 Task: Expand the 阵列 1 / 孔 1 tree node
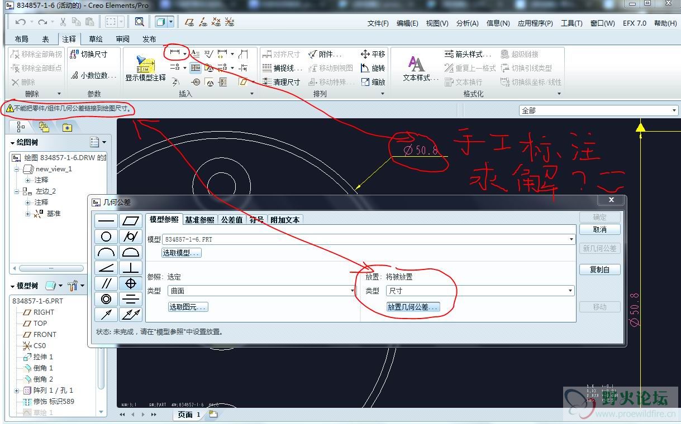16,391
